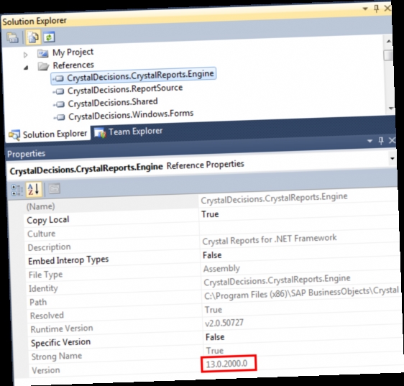Viewport: 404px width, 386px height.
Task: Collapse the References folder
Action: 26,68
